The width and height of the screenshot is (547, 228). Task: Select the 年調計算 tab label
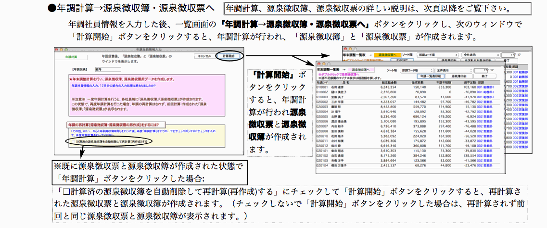pos(71,57)
